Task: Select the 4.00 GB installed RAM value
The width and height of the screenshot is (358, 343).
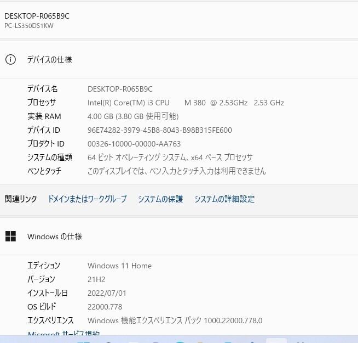Action: pos(133,116)
